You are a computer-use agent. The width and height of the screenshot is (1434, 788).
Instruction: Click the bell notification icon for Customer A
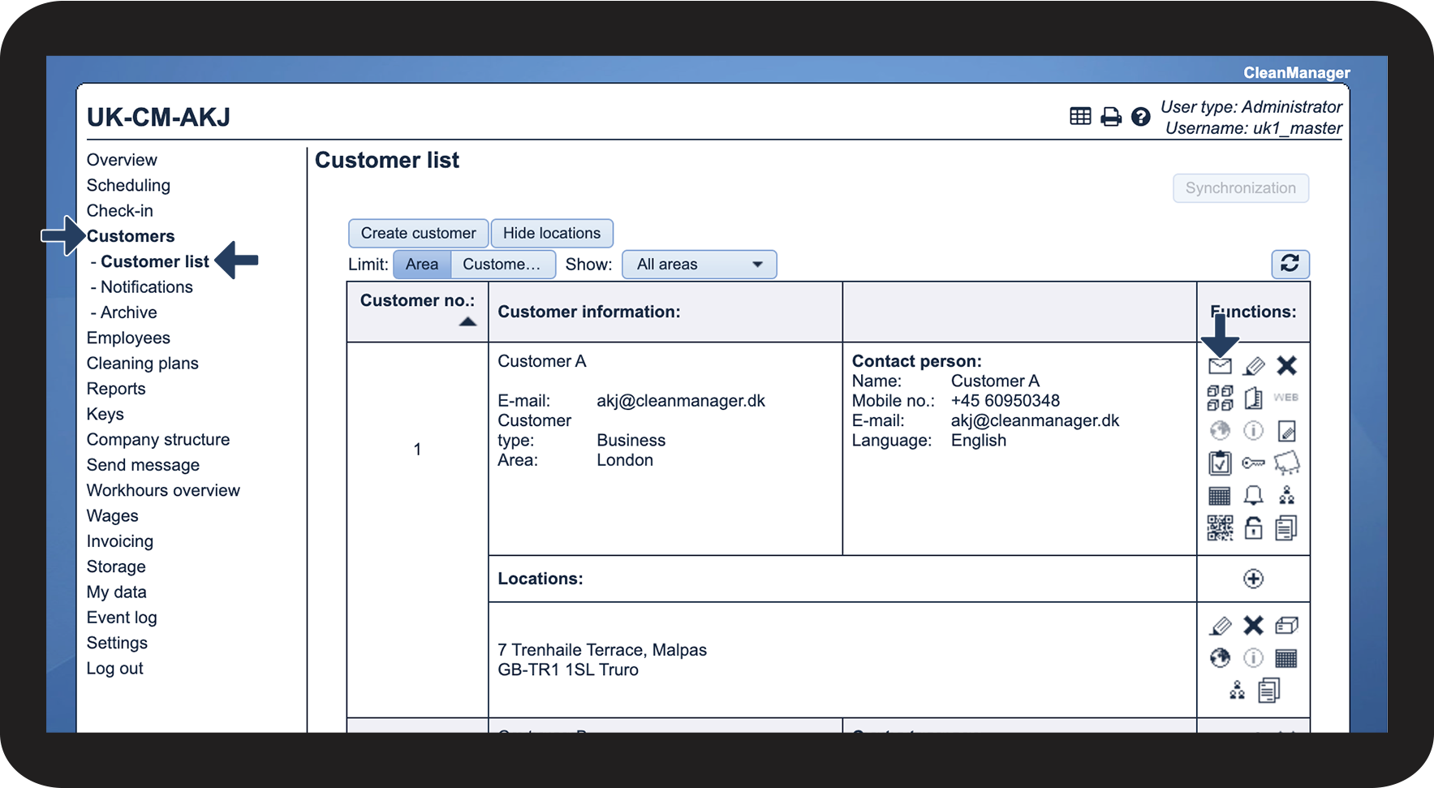(x=1253, y=495)
